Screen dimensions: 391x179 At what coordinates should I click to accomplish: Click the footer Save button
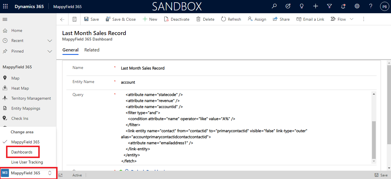(x=381, y=175)
